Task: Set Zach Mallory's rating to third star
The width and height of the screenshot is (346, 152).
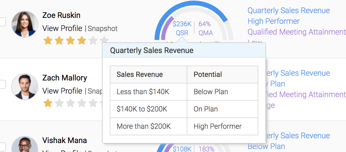Action: (x=70, y=103)
